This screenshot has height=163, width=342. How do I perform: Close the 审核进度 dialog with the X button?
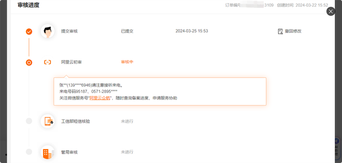(331, 11)
